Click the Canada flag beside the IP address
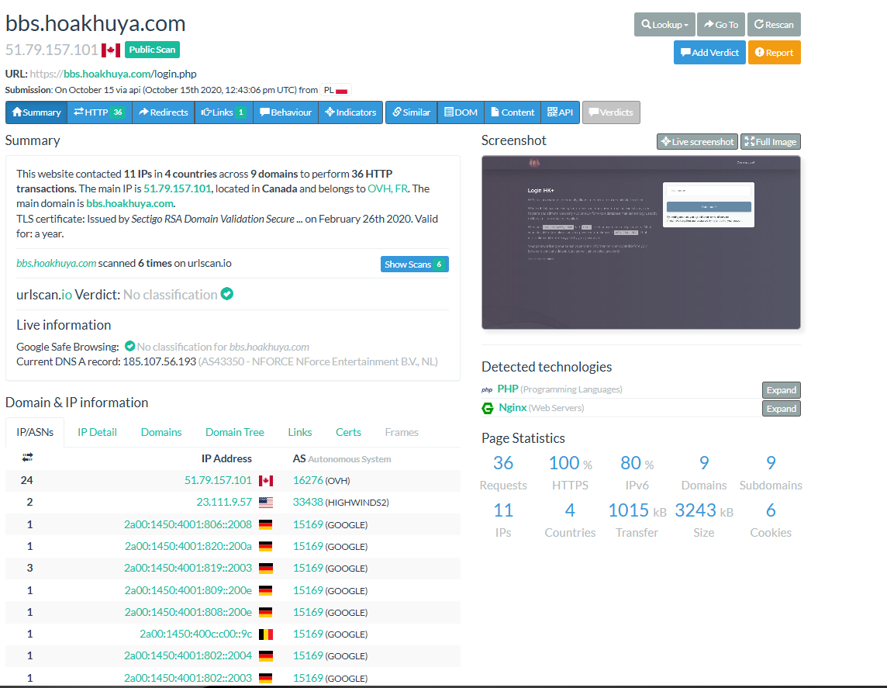This screenshot has height=688, width=887. 111,50
